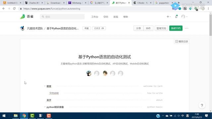The image size is (212, 119).
Task: Click the Yuque bird logo
Action: (x=23, y=17)
